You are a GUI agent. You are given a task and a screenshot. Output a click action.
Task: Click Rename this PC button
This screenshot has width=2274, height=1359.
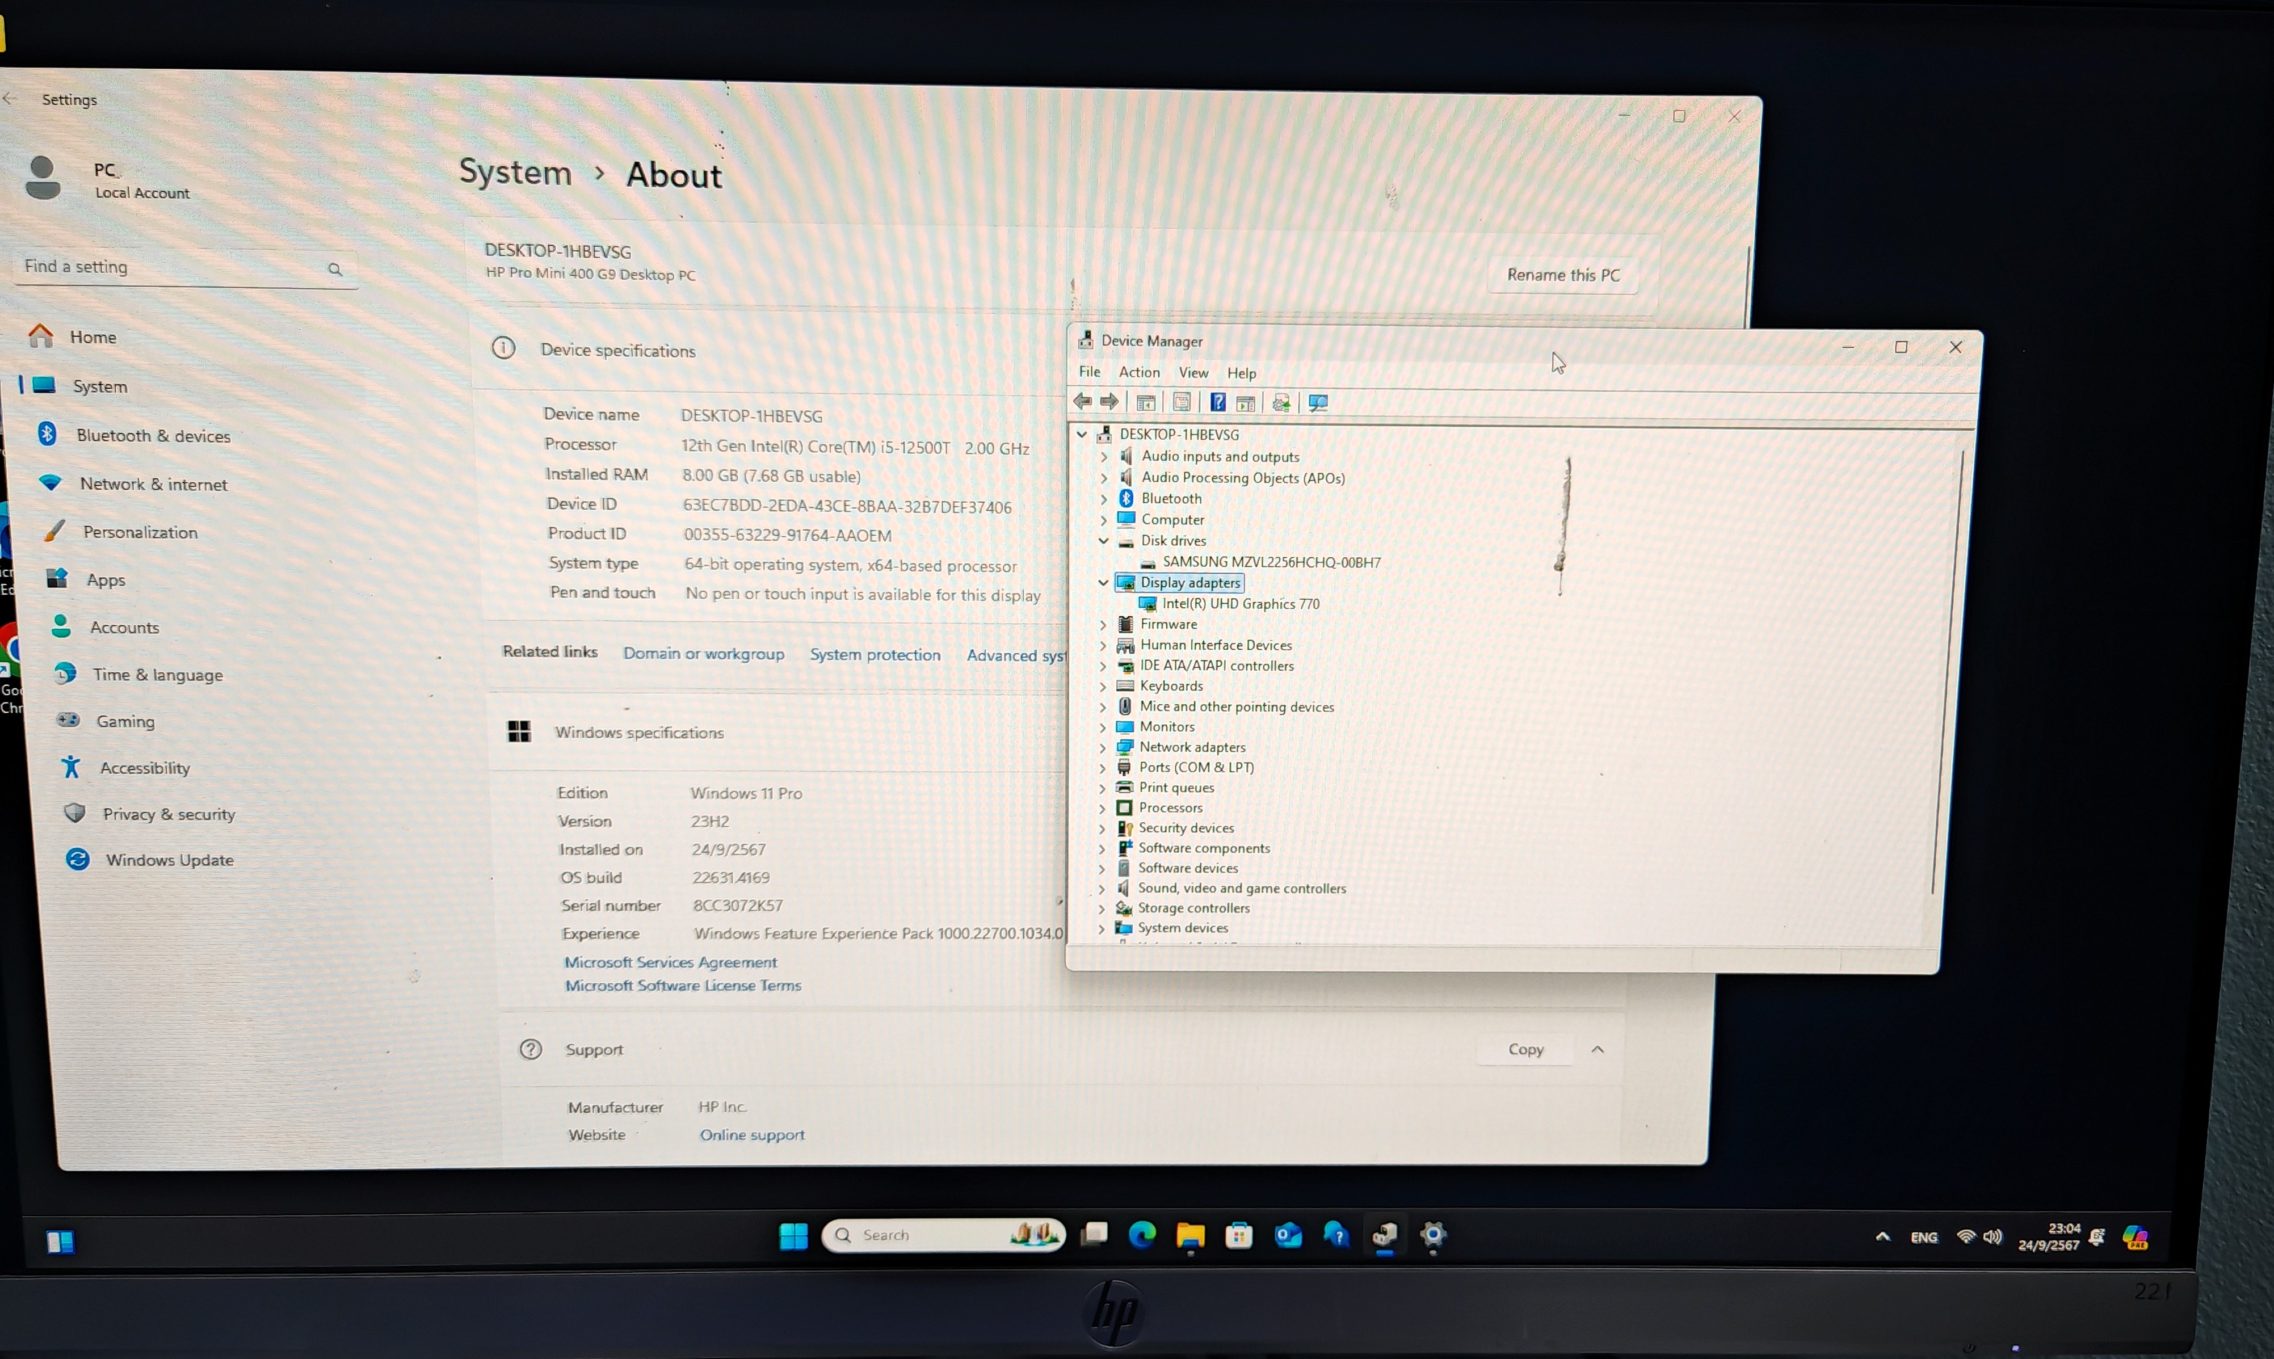[x=1562, y=275]
